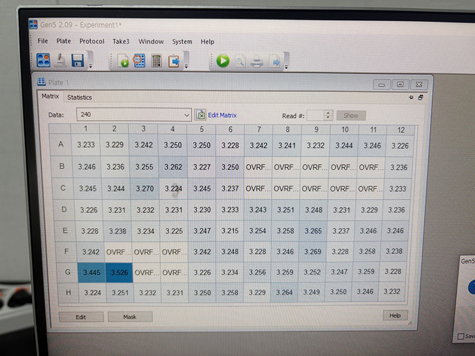Open the Take3 menu
The image size is (475, 356).
click(x=121, y=42)
